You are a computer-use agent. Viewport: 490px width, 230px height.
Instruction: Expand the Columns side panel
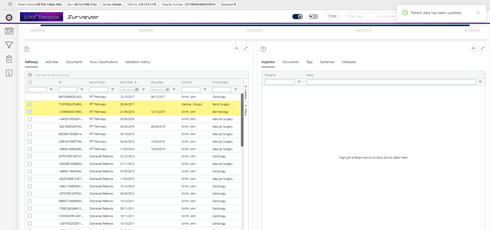[x=246, y=93]
